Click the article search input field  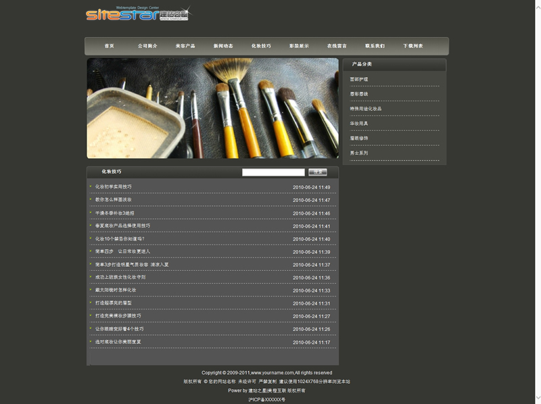pos(273,172)
